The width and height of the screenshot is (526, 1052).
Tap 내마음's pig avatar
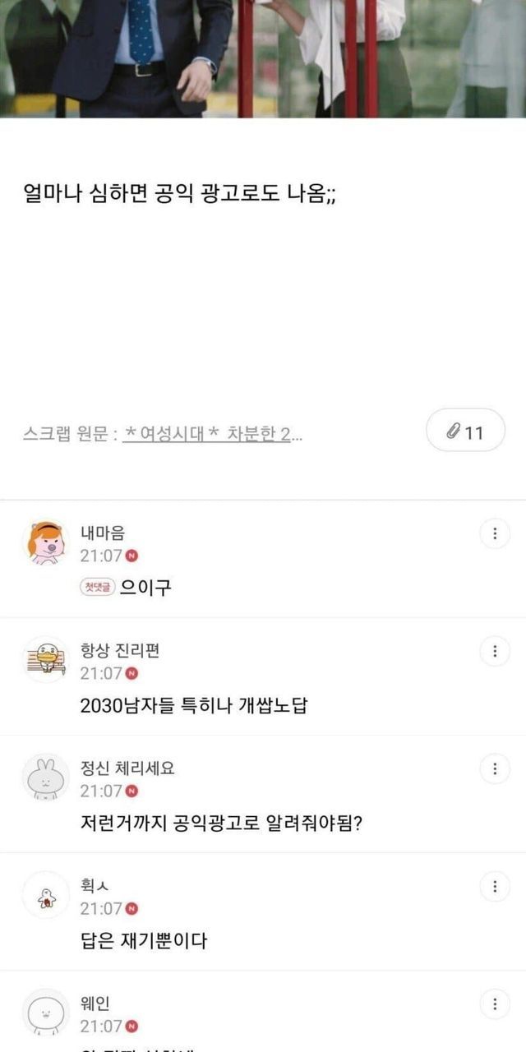[x=46, y=542]
